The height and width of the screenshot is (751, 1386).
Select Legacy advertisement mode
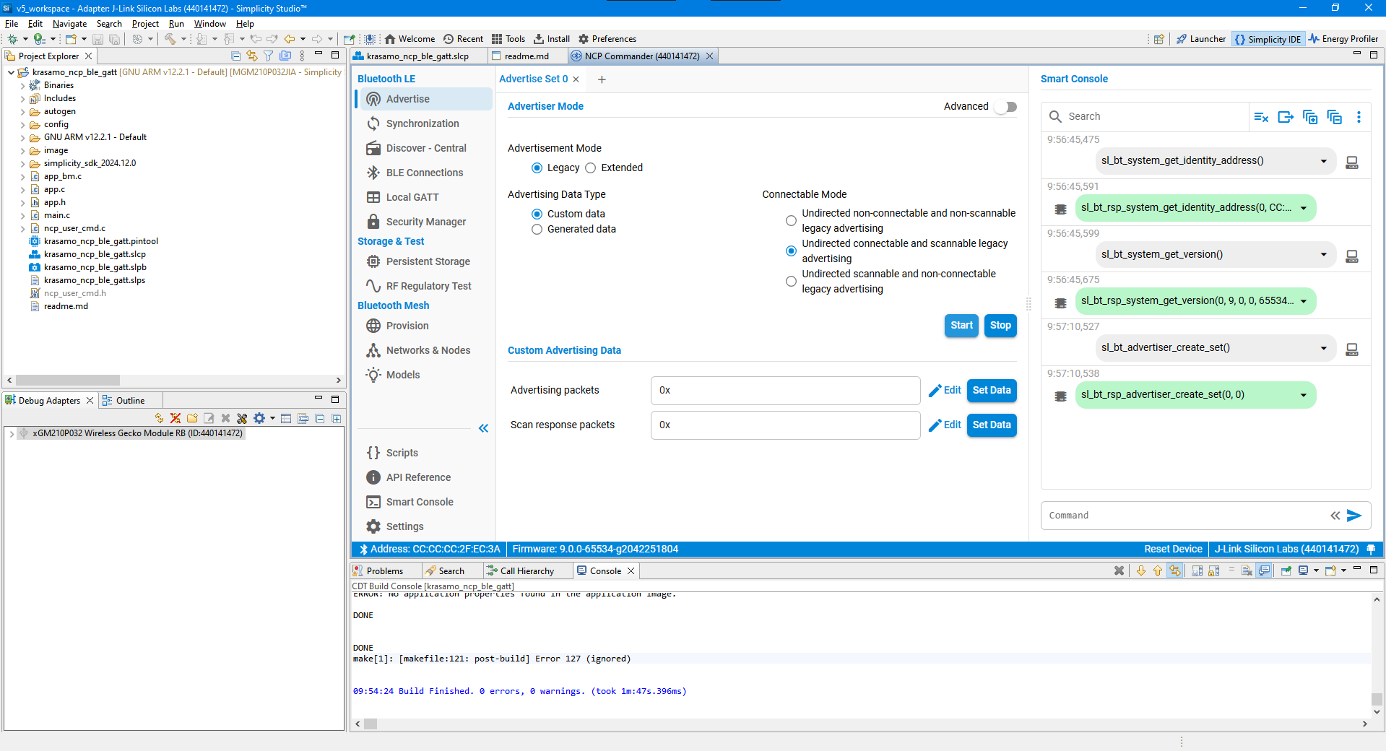tap(537, 168)
